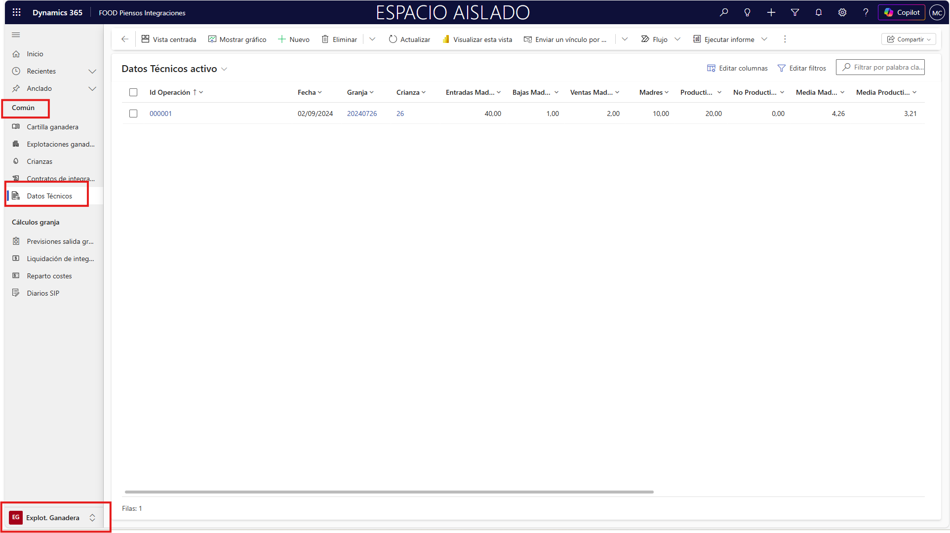Open the lightbulb assistant icon

pyautogui.click(x=747, y=12)
